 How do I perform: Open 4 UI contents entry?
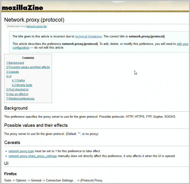click(x=9, y=76)
